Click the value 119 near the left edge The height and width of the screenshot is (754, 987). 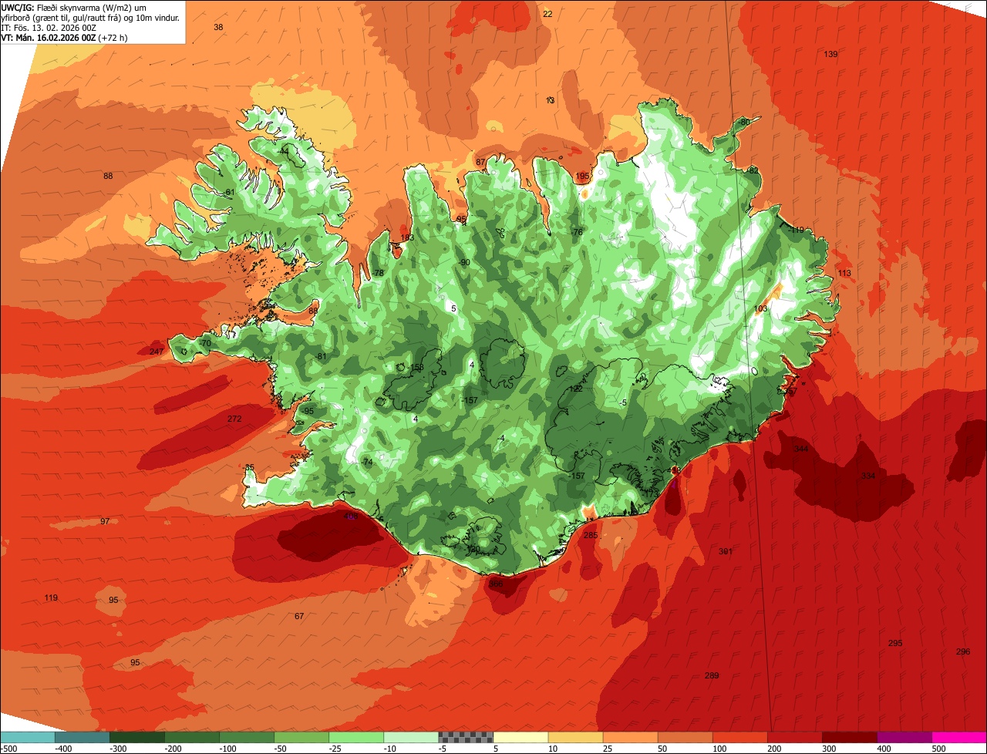tap(51, 597)
